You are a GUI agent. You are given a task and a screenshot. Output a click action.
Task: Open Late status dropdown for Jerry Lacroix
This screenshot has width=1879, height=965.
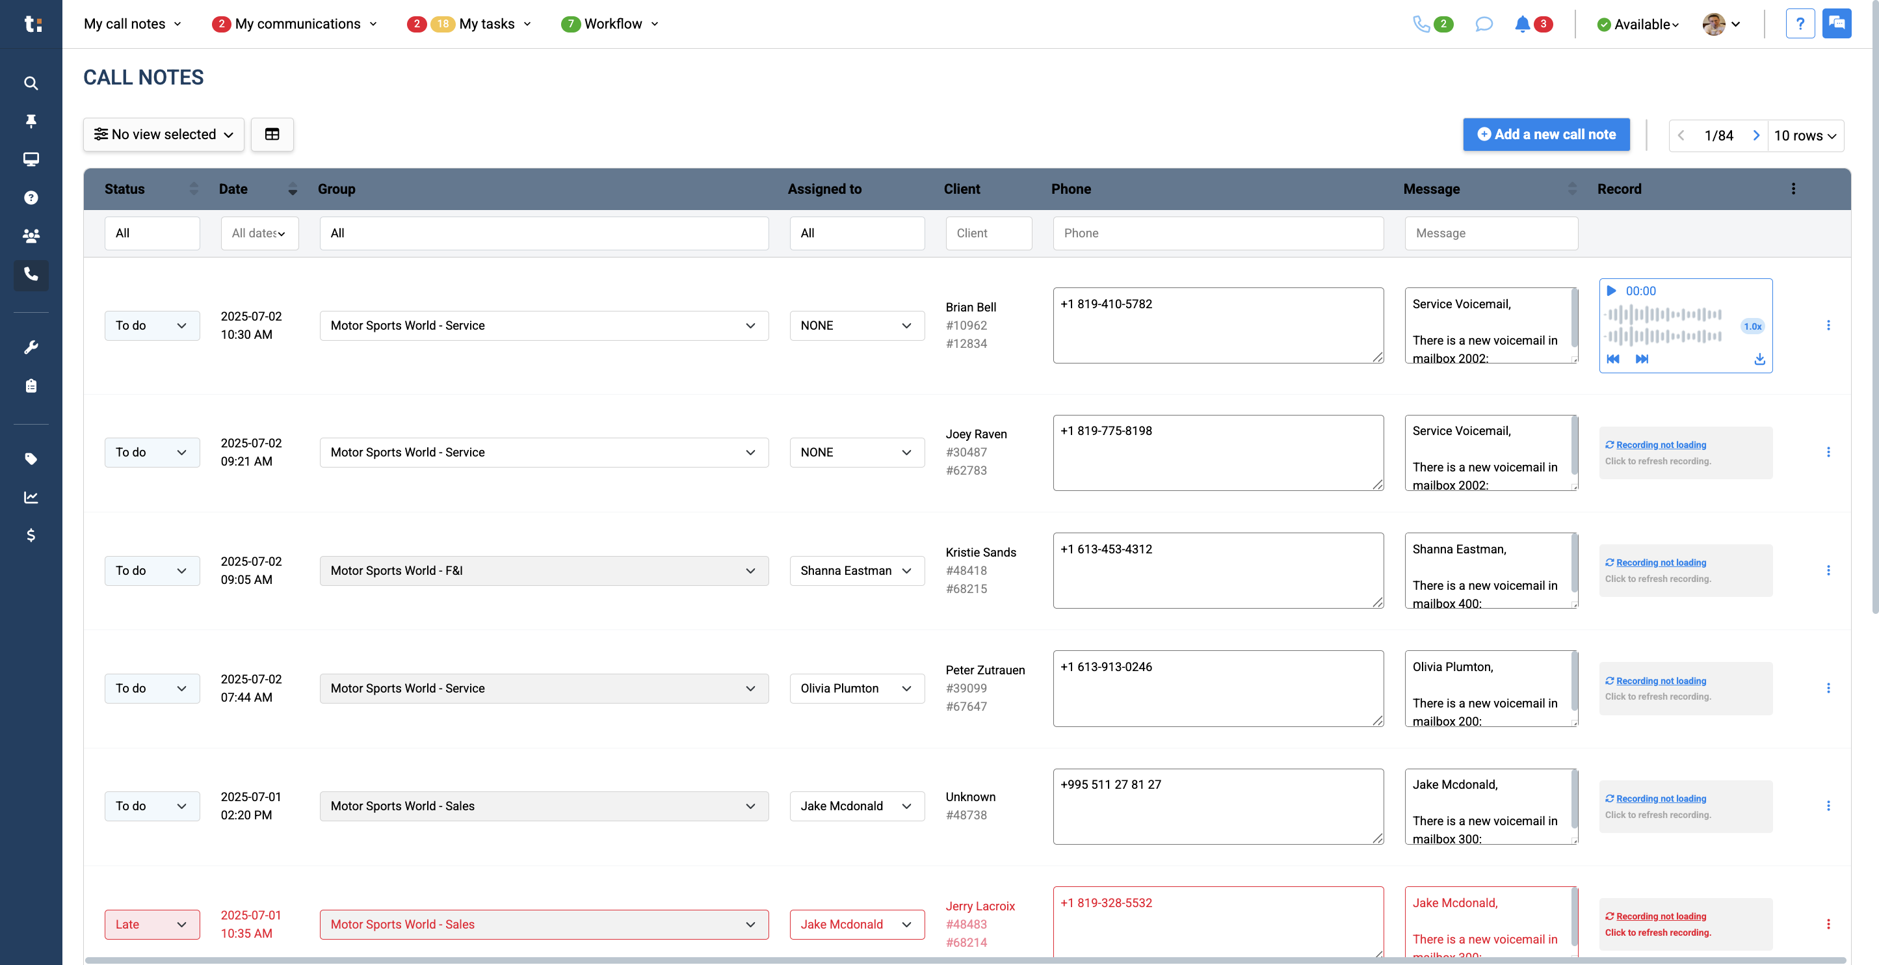click(x=151, y=924)
